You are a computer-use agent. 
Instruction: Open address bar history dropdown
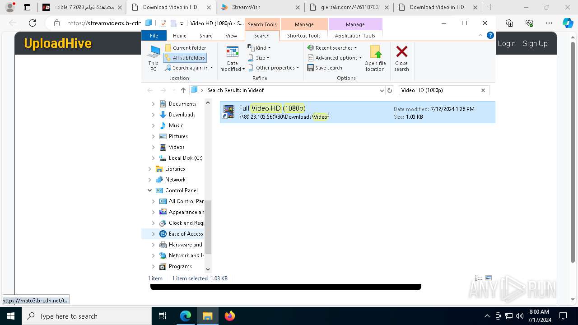(x=382, y=90)
